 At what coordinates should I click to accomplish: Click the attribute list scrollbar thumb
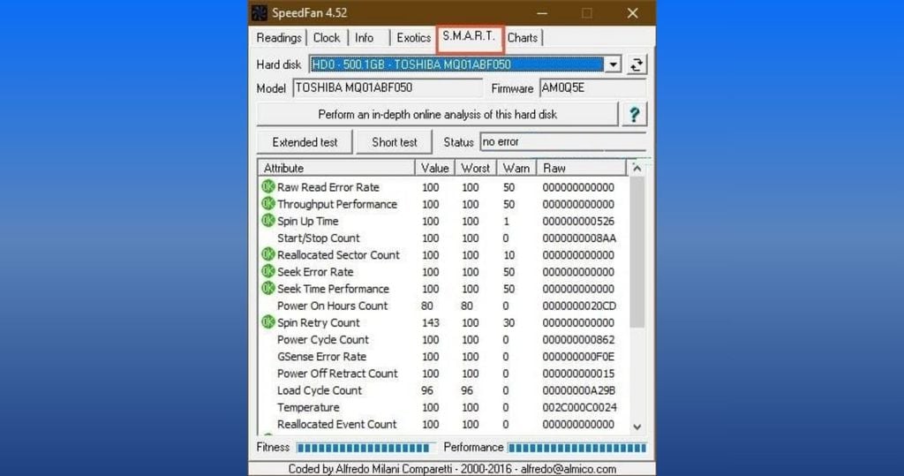point(637,253)
